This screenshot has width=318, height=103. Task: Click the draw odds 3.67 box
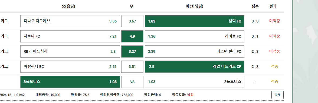coord(132,21)
